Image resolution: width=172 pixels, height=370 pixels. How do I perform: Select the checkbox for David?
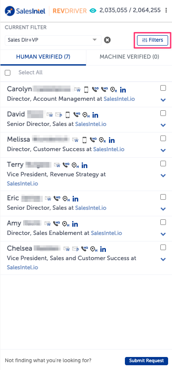pyautogui.click(x=163, y=113)
